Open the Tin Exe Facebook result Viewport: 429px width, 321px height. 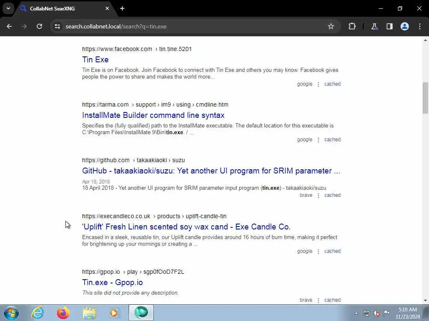pos(95,59)
